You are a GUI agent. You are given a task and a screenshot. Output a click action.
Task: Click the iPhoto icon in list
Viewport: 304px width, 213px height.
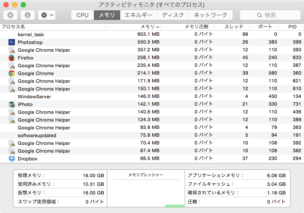pos(12,104)
